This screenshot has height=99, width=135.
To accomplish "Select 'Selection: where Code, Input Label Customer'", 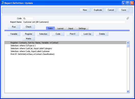I will click(x=65, y=51).
